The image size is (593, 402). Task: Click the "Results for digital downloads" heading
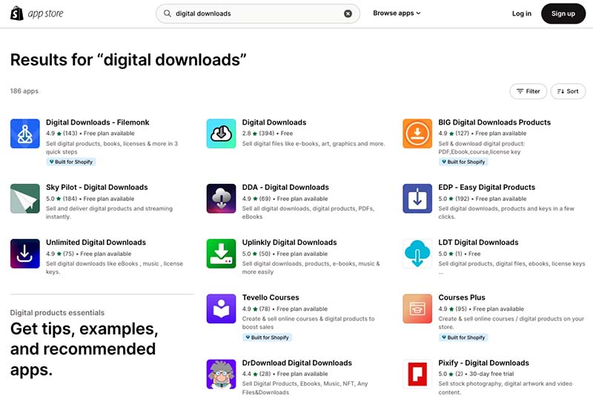[128, 60]
